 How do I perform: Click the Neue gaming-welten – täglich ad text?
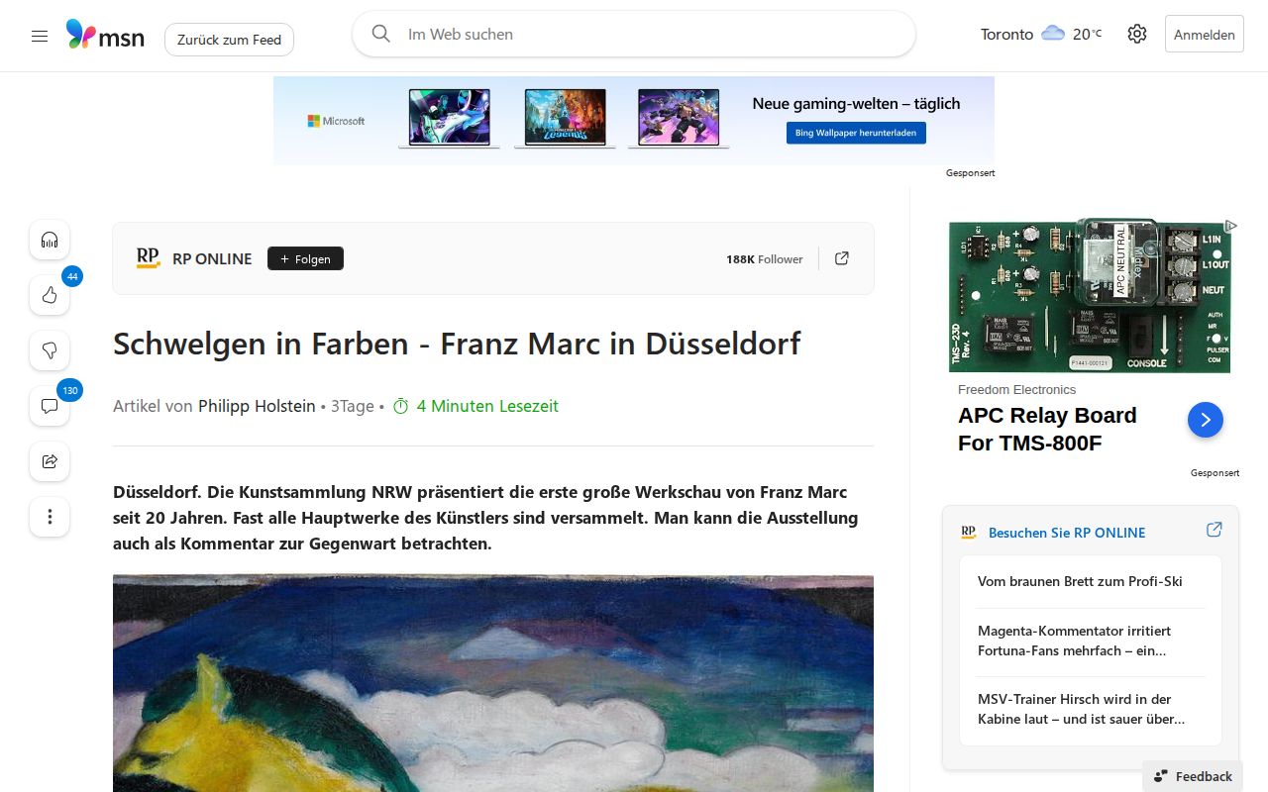(x=856, y=103)
